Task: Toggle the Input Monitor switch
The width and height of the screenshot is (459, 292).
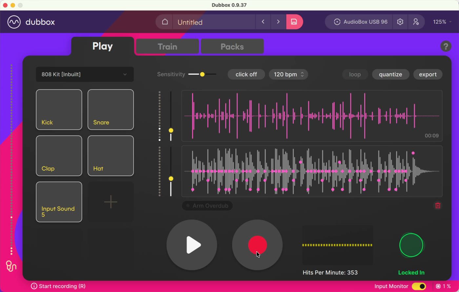Action: pos(419,286)
